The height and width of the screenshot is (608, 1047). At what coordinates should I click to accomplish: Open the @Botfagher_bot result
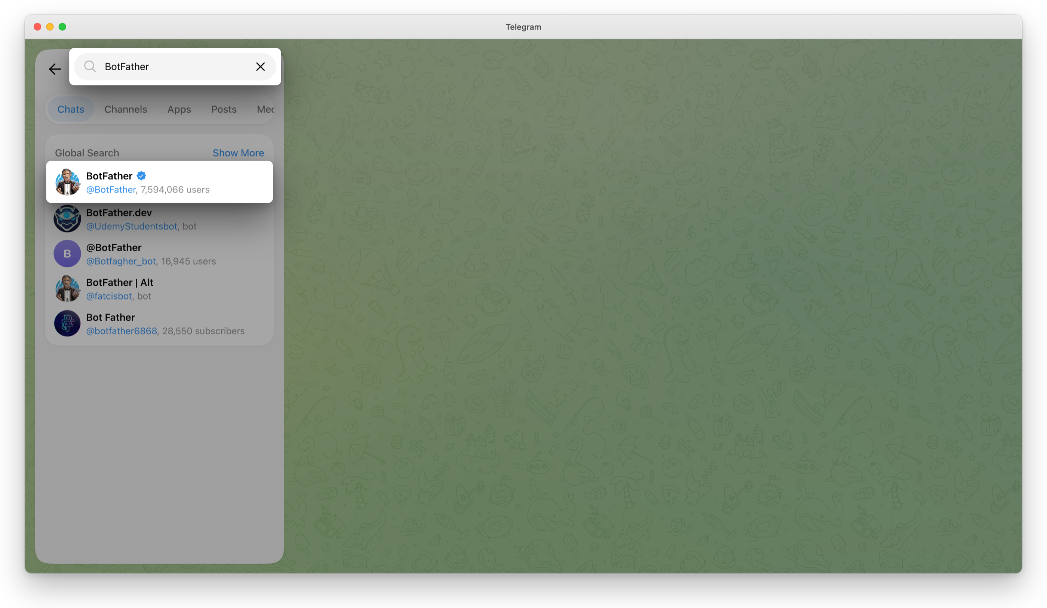[x=160, y=254]
